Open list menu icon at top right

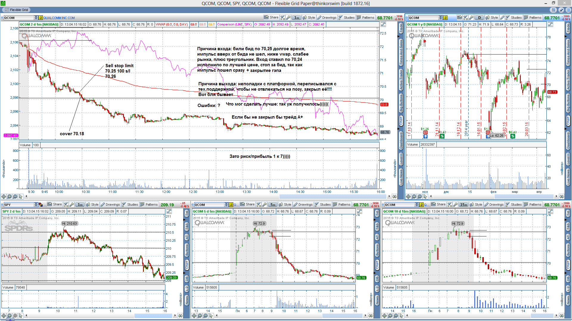(x=568, y=10)
